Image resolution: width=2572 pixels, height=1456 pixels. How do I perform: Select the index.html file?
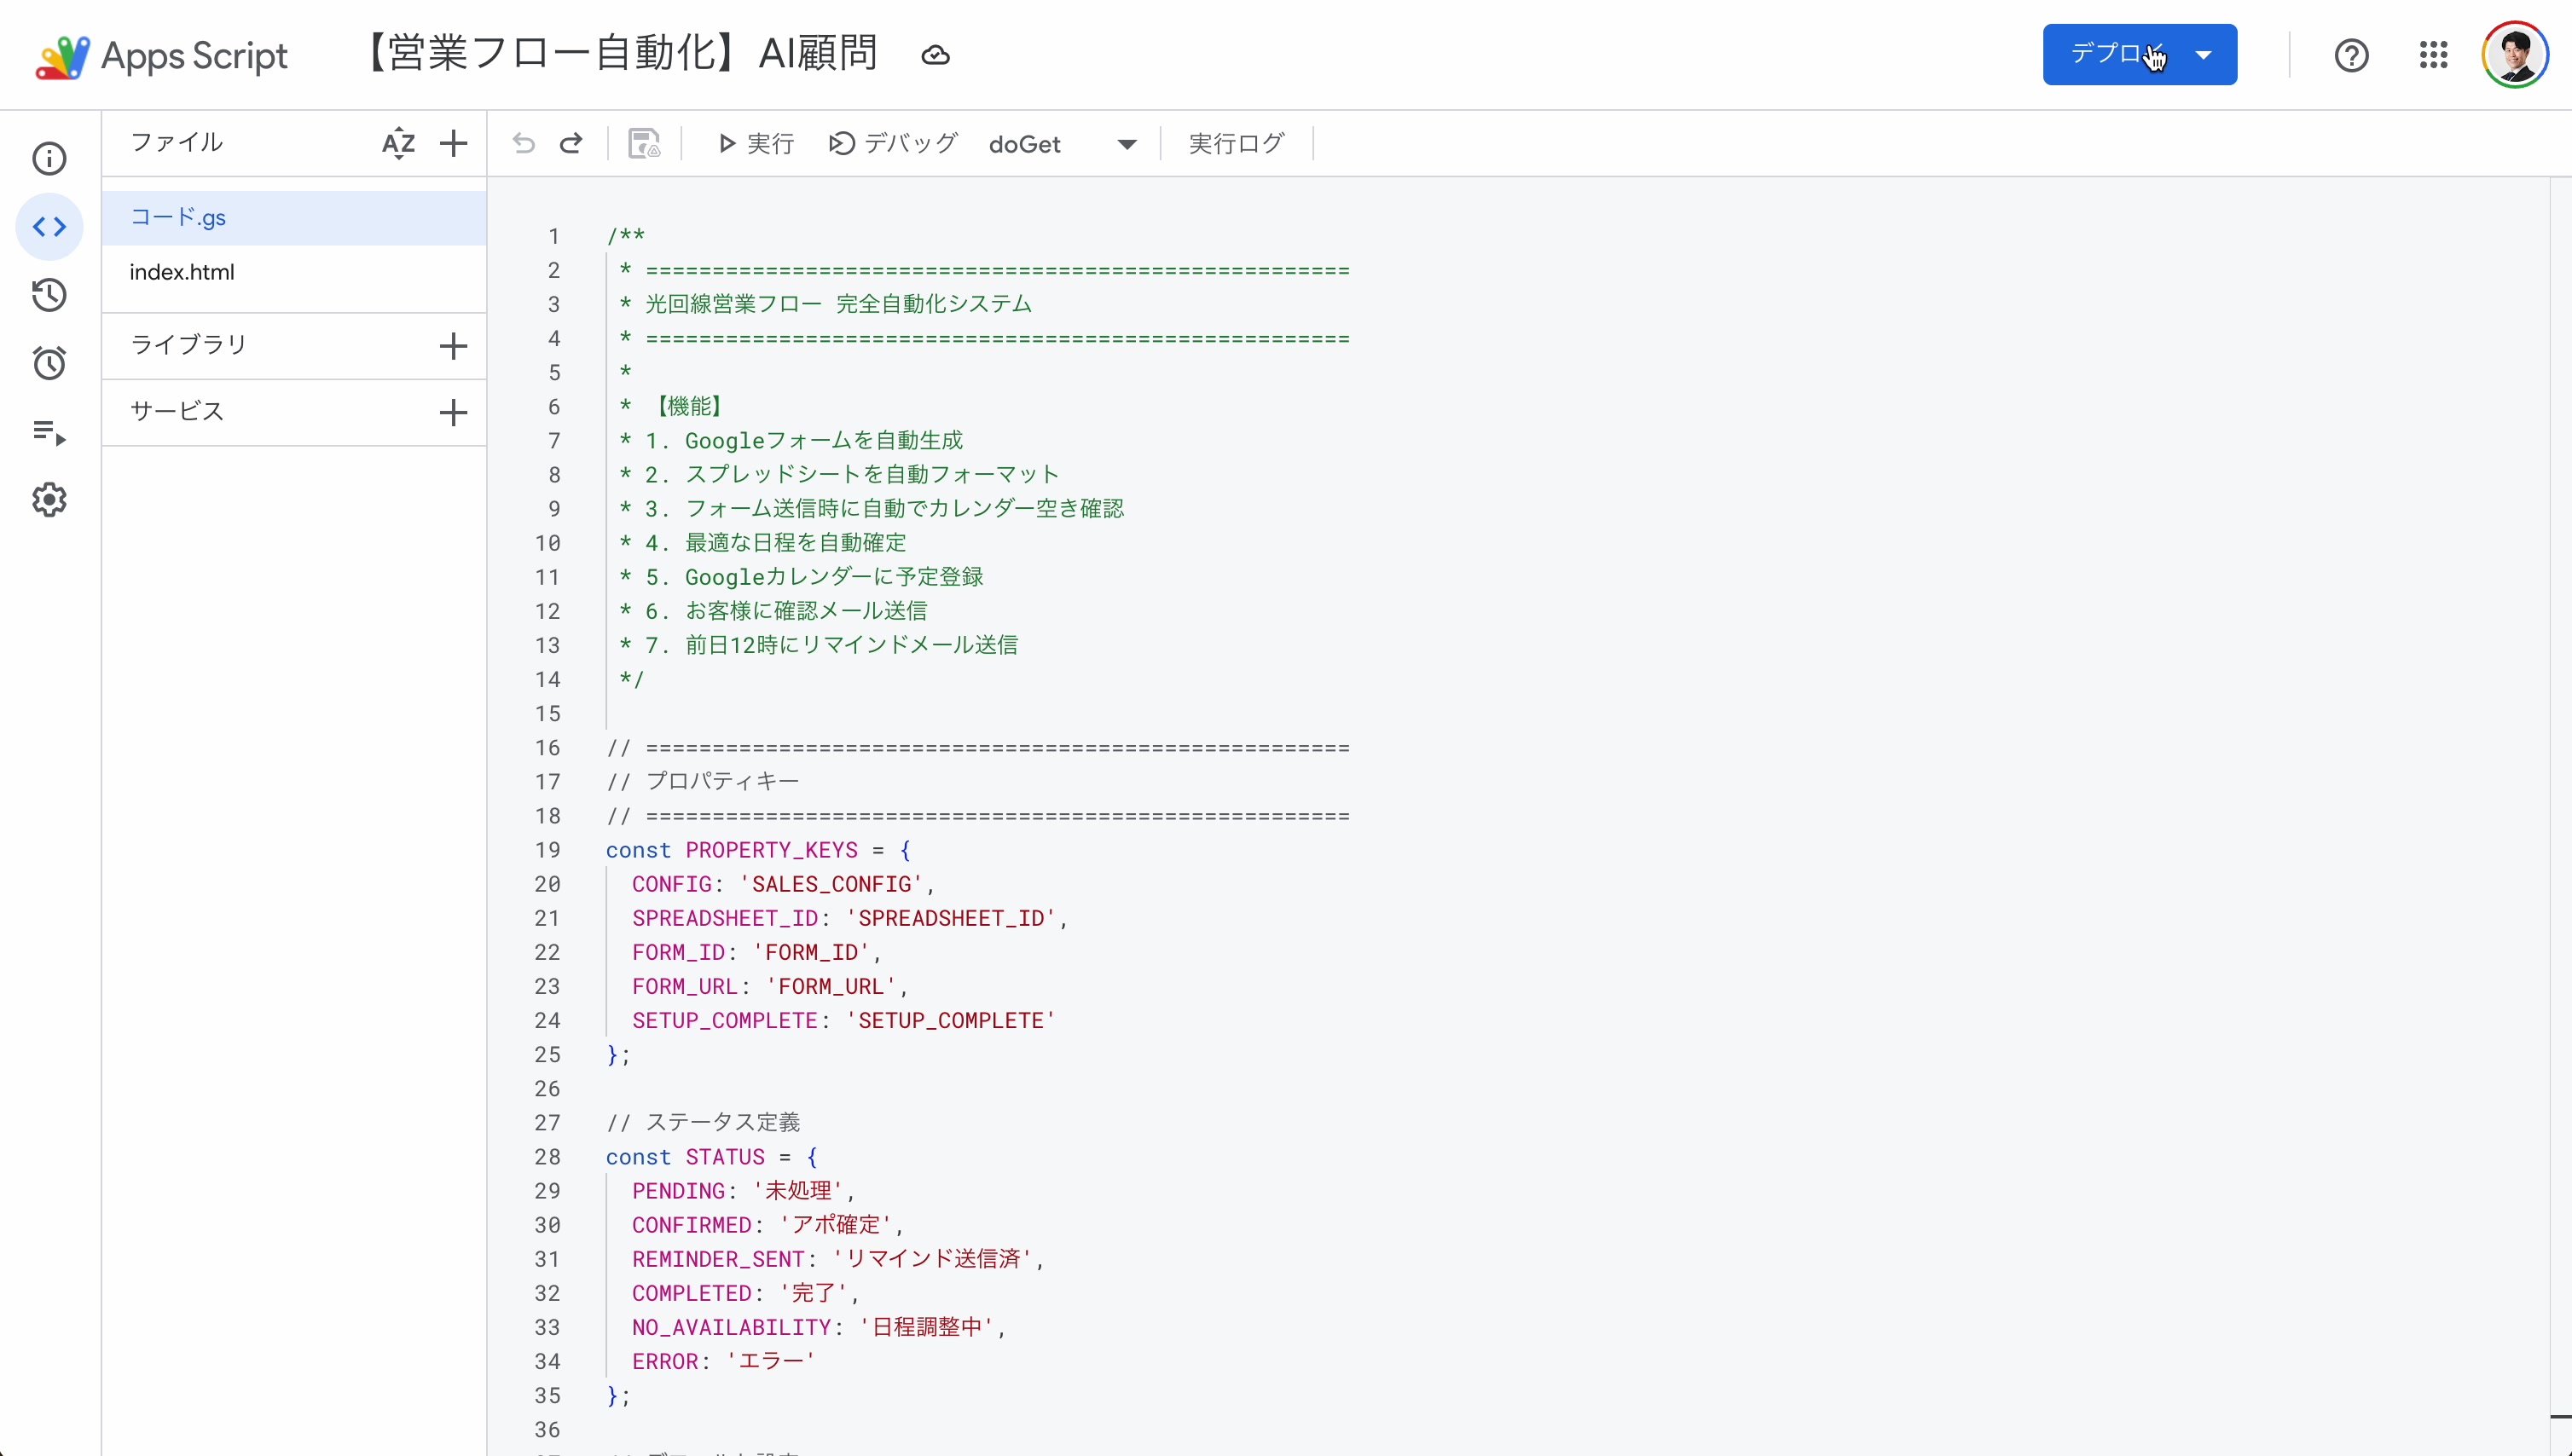pyautogui.click(x=182, y=272)
